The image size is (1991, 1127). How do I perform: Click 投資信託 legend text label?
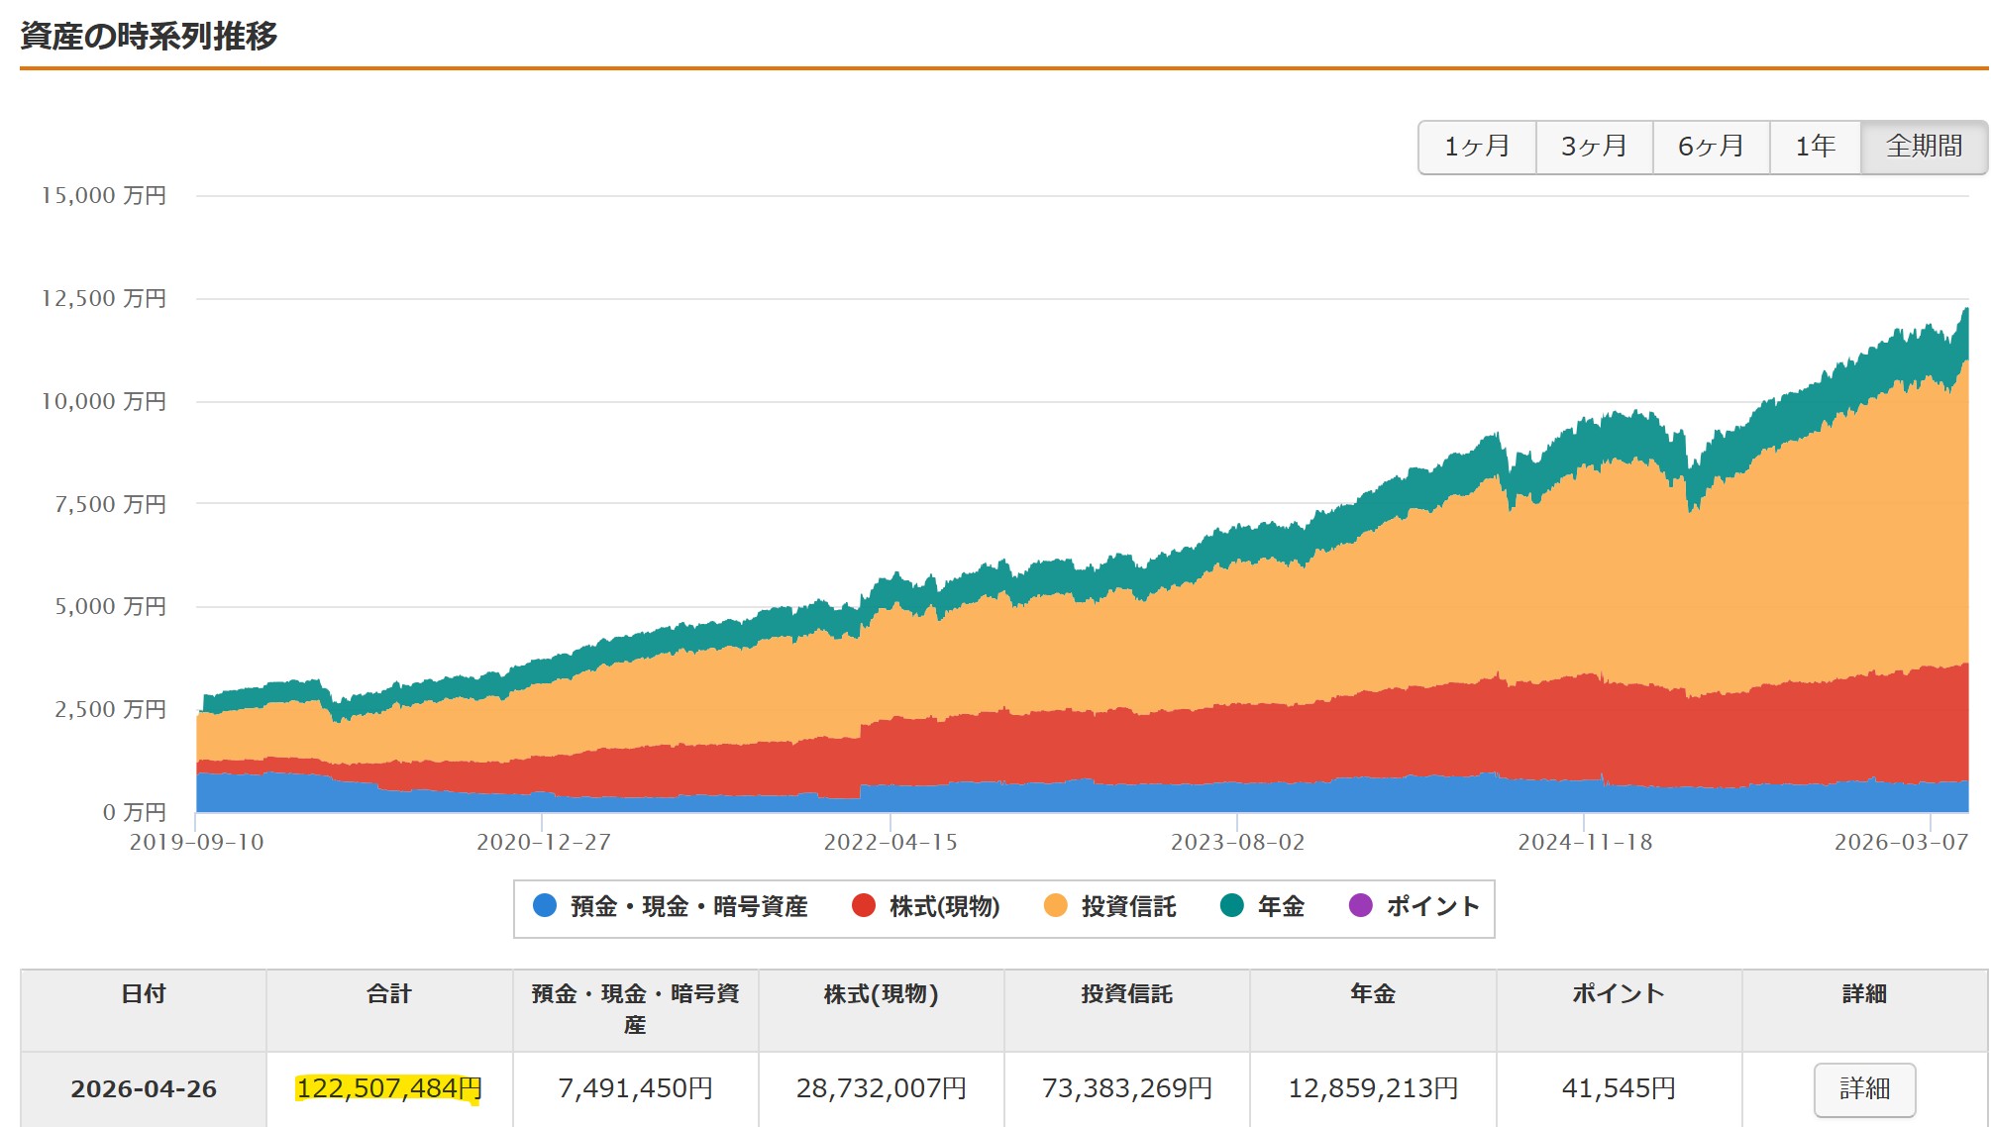[1128, 906]
